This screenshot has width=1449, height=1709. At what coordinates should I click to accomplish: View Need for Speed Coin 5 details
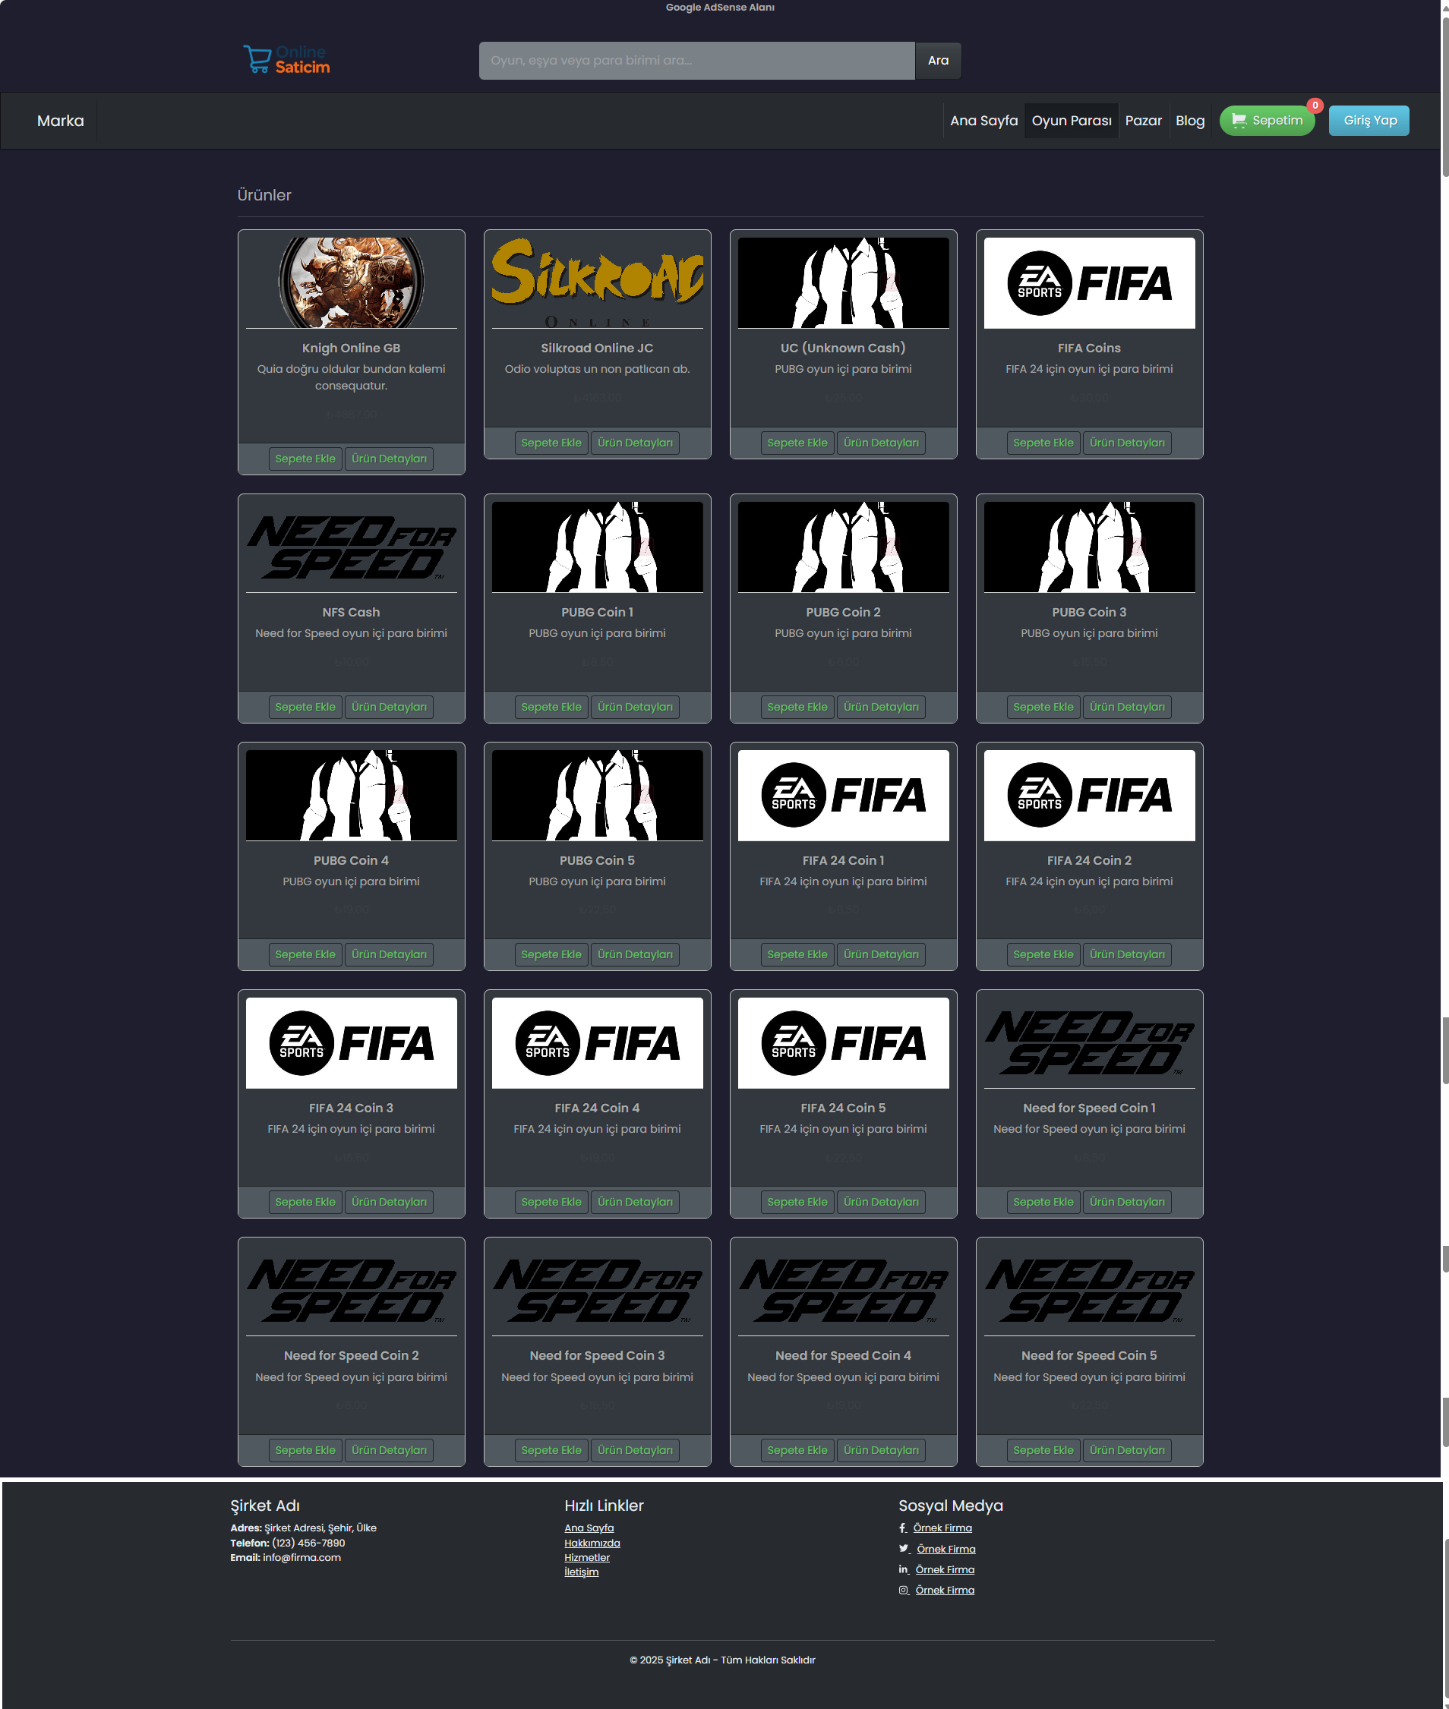coord(1127,1450)
